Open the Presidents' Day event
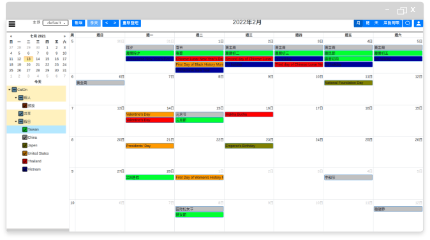 pyautogui.click(x=150, y=146)
